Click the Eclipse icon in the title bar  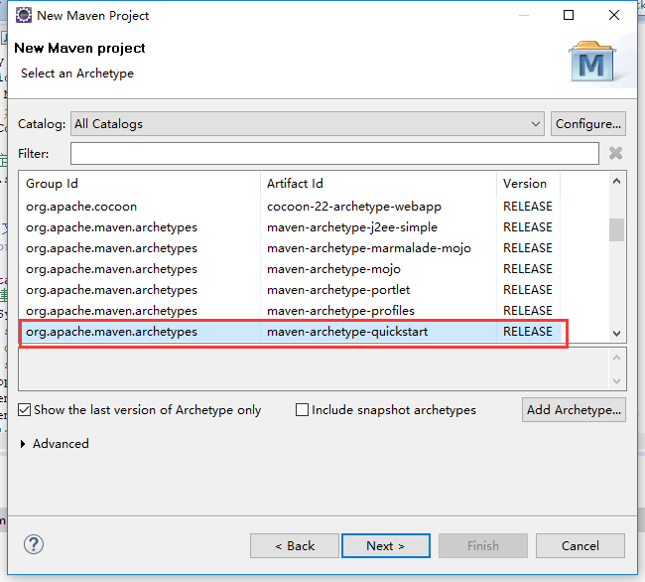pos(24,15)
